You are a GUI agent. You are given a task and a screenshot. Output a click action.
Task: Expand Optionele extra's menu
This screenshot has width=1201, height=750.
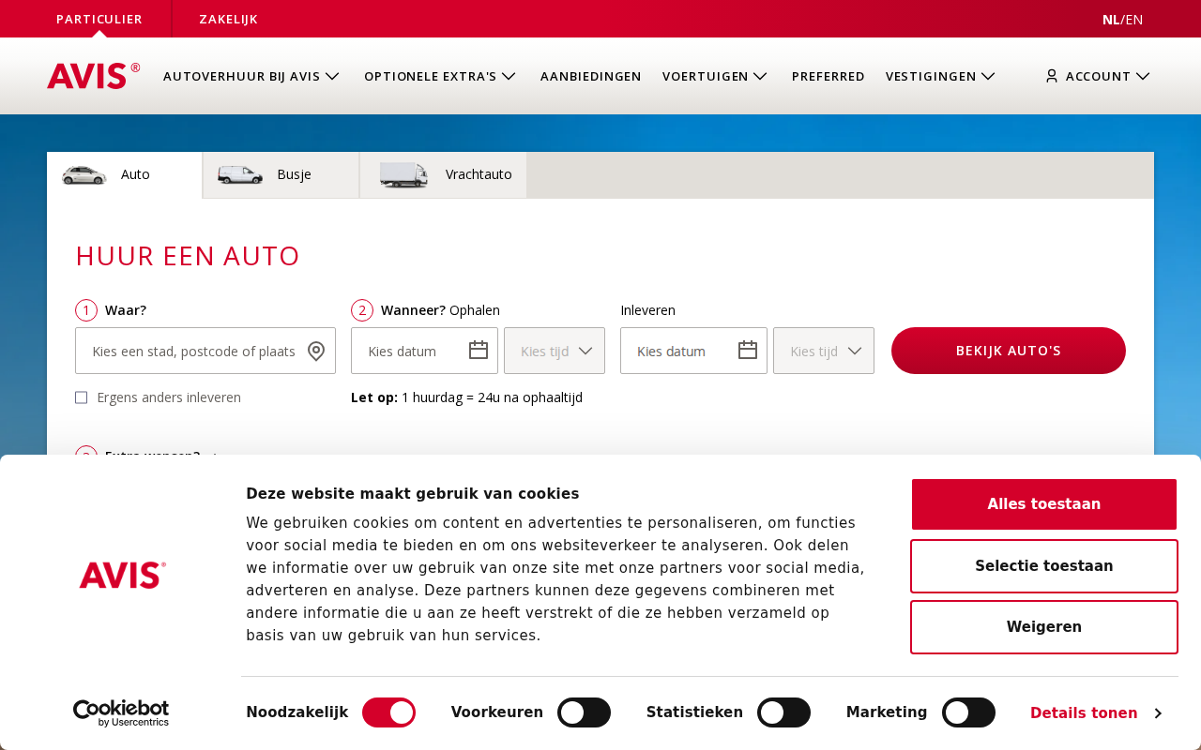[440, 76]
